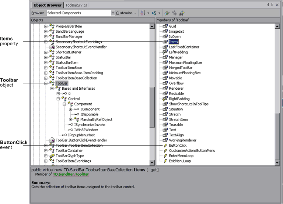Image resolution: width=283 pixels, height=204 pixels.
Task: Click the lightning event icon beside ButtonClick
Action: click(x=165, y=146)
